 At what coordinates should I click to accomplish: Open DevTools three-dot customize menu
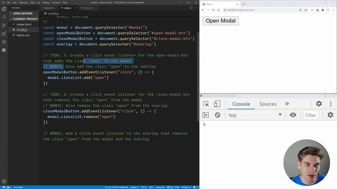pos(331,104)
